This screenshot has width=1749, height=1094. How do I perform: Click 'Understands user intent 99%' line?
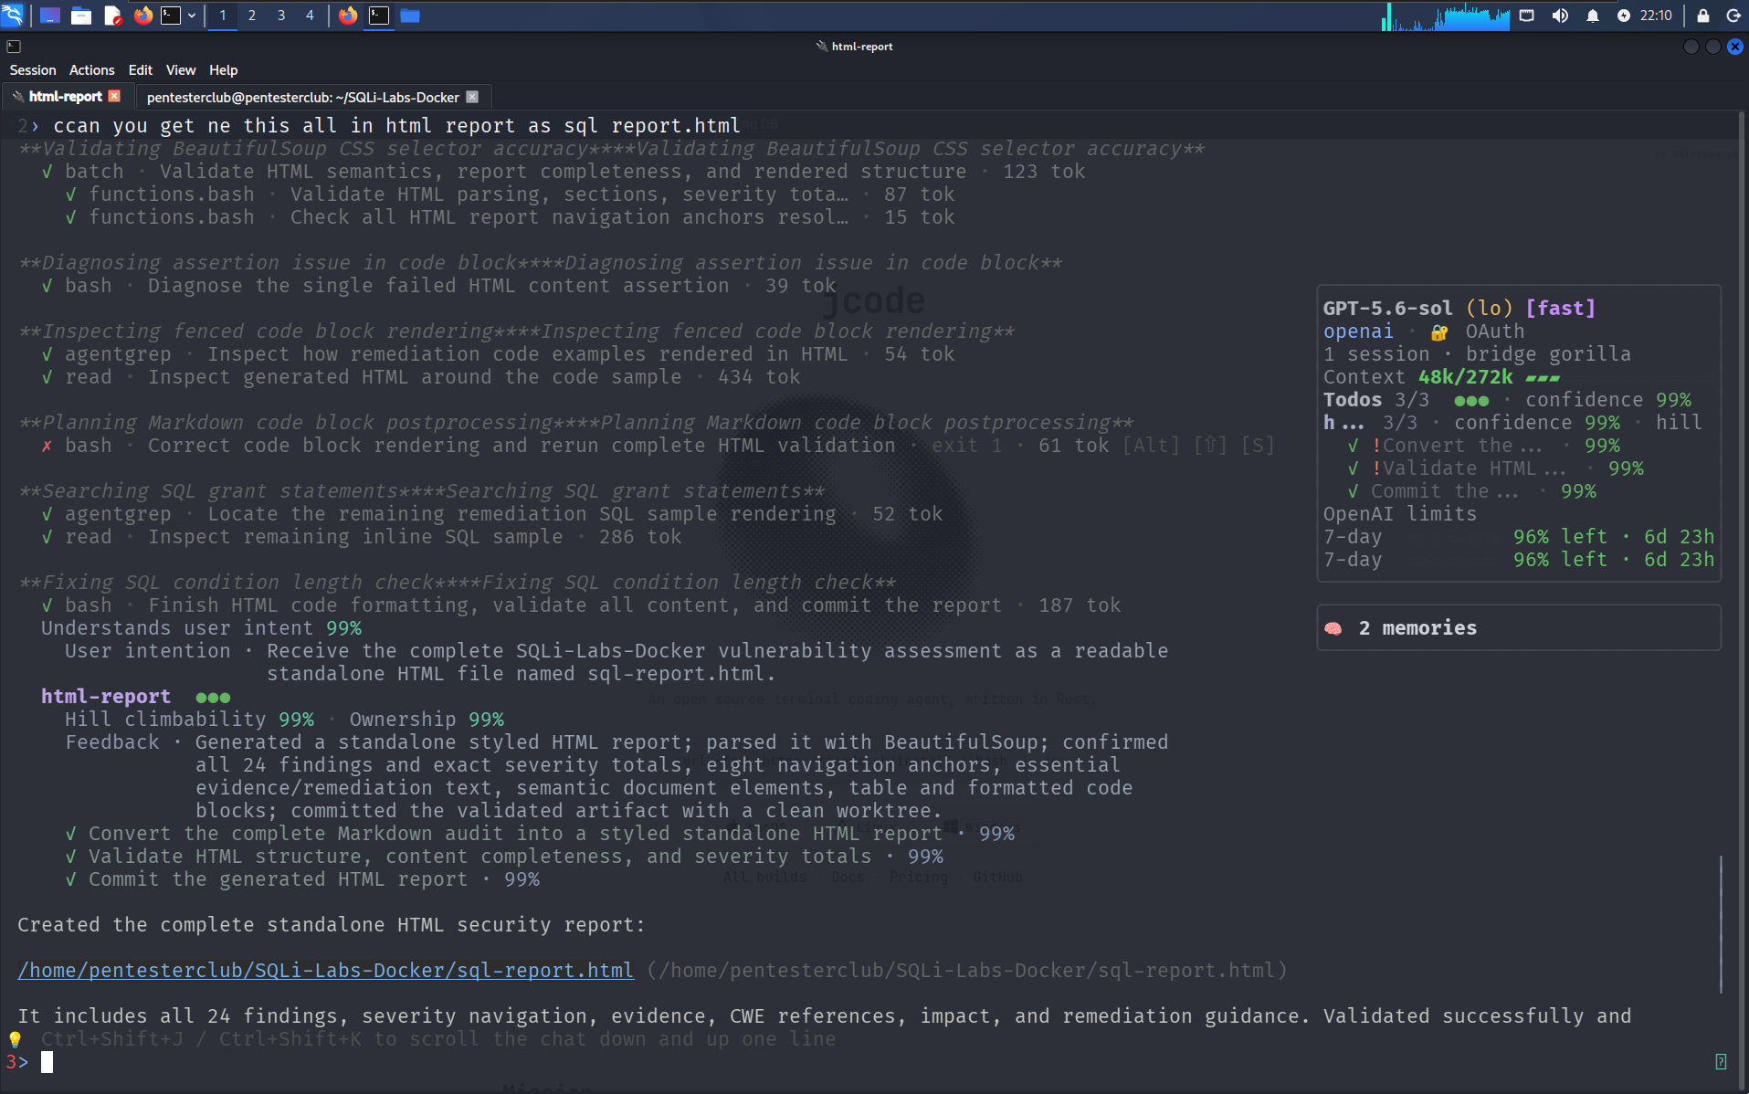coord(201,628)
